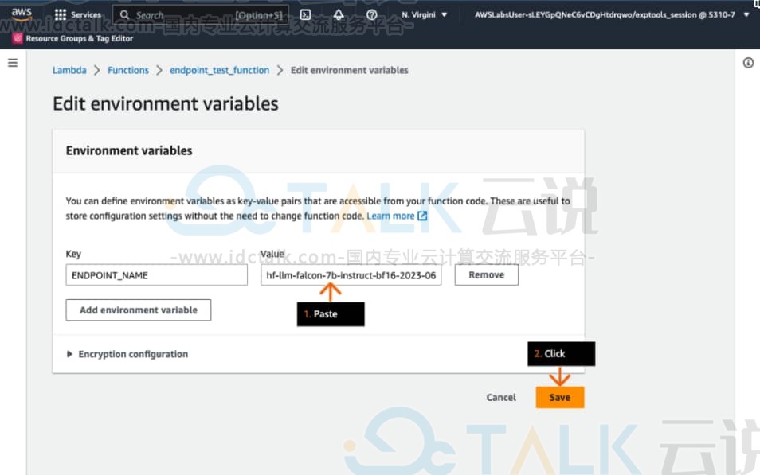
Task: Click the Resource Groups pink icon
Action: (x=18, y=38)
